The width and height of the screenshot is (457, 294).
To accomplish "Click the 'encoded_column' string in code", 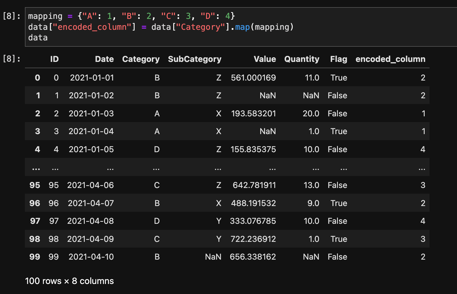I will click(x=92, y=27).
